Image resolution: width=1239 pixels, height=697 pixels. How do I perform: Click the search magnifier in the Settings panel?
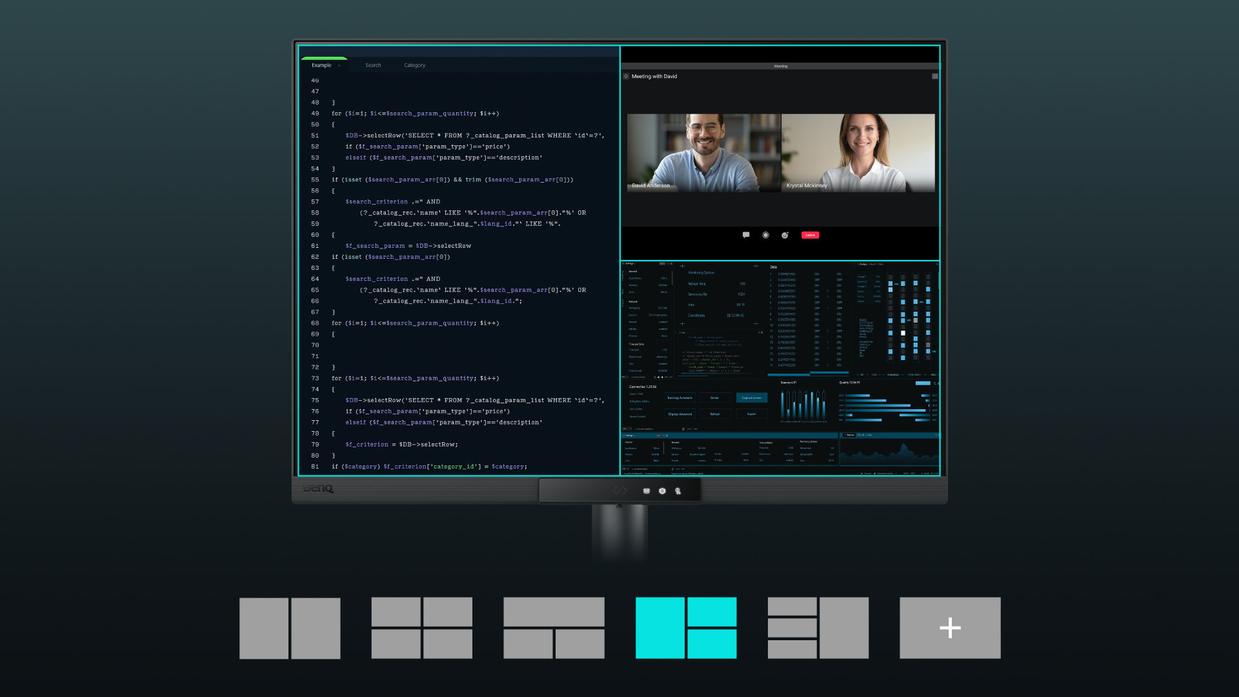[x=668, y=263]
